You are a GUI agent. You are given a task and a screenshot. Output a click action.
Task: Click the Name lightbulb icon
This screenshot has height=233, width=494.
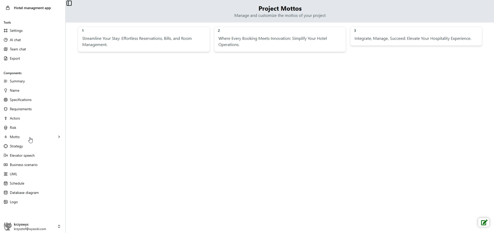pos(6,91)
